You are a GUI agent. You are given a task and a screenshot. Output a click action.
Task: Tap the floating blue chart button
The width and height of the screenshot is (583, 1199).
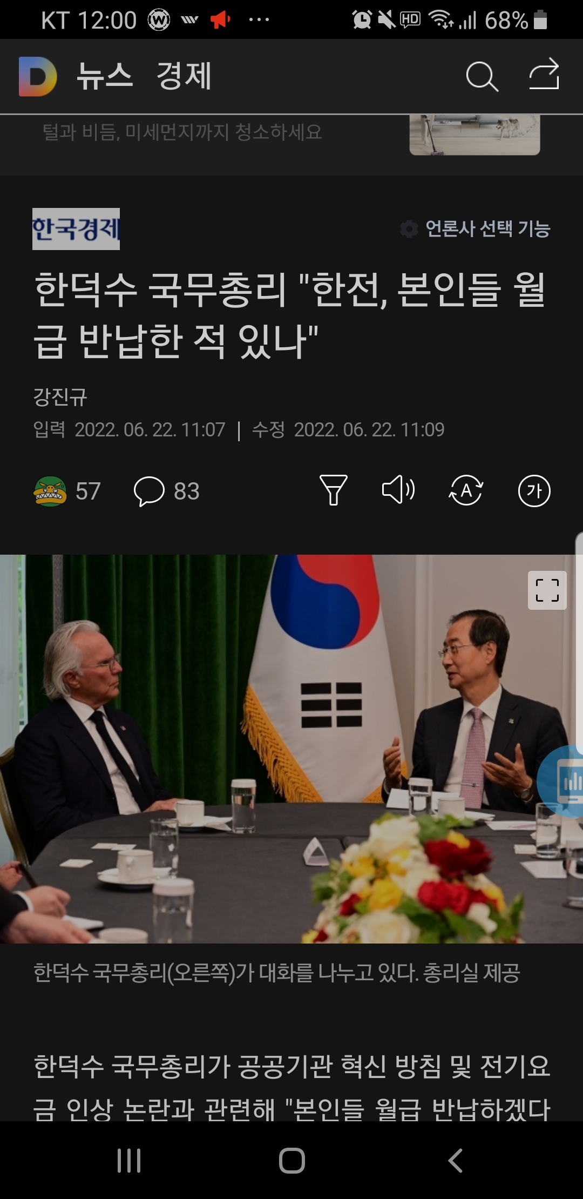(x=561, y=781)
